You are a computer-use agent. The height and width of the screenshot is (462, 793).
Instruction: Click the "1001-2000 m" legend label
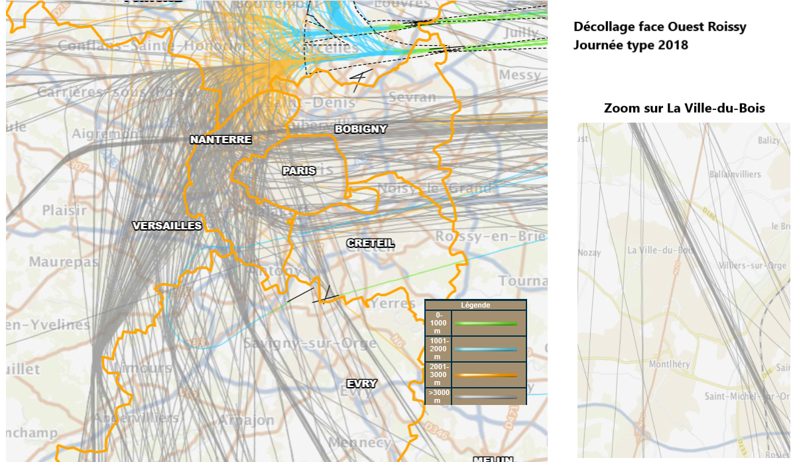438,349
